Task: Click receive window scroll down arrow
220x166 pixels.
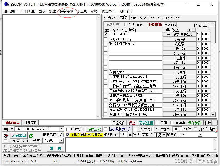Action: click(98, 116)
